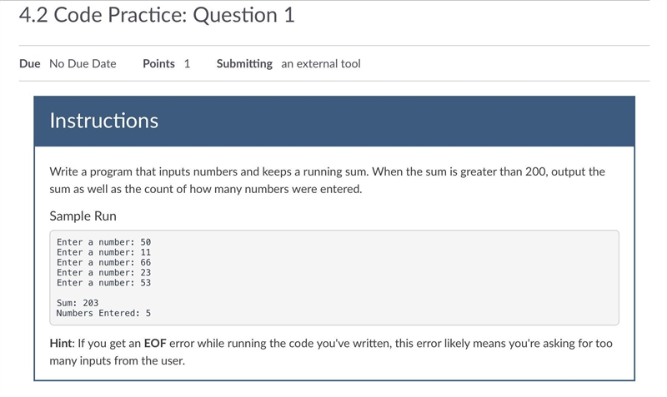Click the 'Enter a number: 23' line
667x397 pixels.
point(103,273)
